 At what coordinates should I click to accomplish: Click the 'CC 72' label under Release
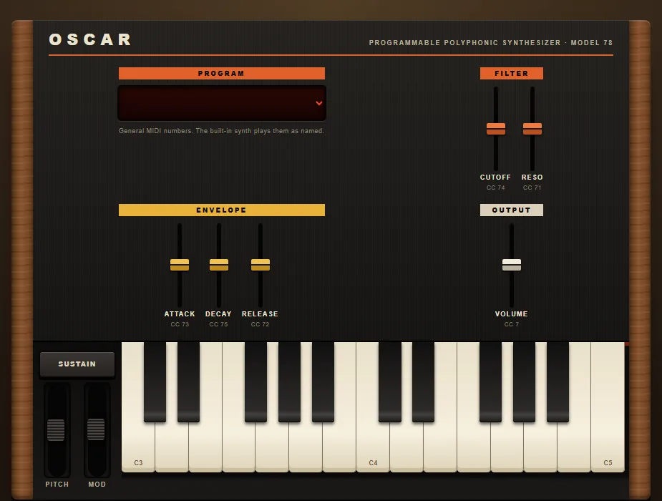[x=260, y=324]
